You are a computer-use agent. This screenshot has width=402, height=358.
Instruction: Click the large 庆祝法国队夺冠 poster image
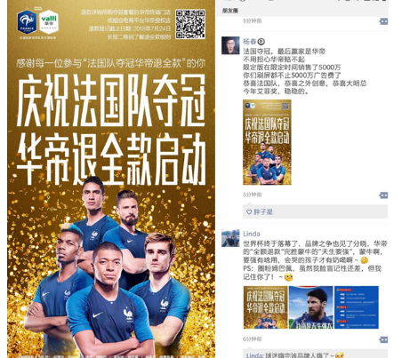pyautogui.click(x=111, y=179)
